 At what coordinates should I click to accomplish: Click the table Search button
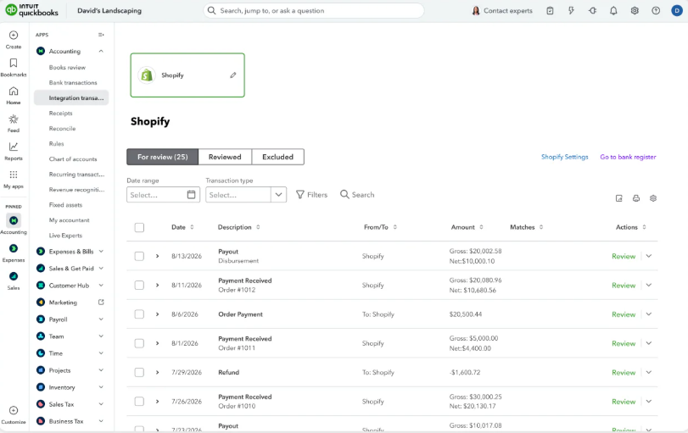(357, 195)
